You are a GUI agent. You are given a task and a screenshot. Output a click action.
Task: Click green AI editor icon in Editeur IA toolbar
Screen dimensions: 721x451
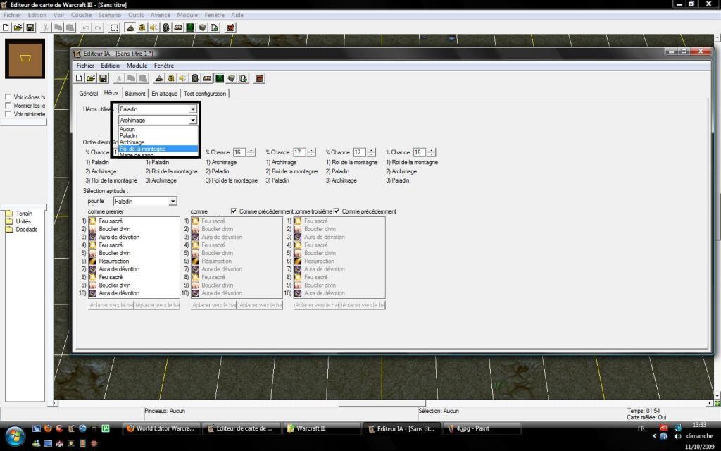(220, 78)
